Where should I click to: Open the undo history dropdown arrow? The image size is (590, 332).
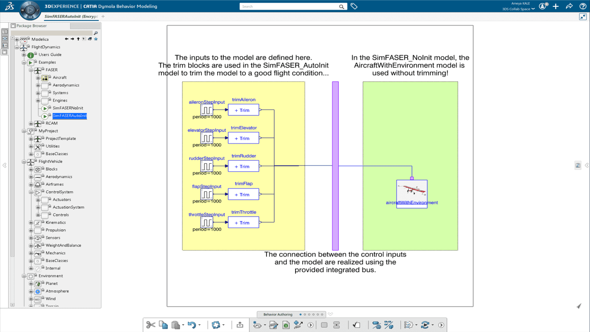click(x=199, y=325)
